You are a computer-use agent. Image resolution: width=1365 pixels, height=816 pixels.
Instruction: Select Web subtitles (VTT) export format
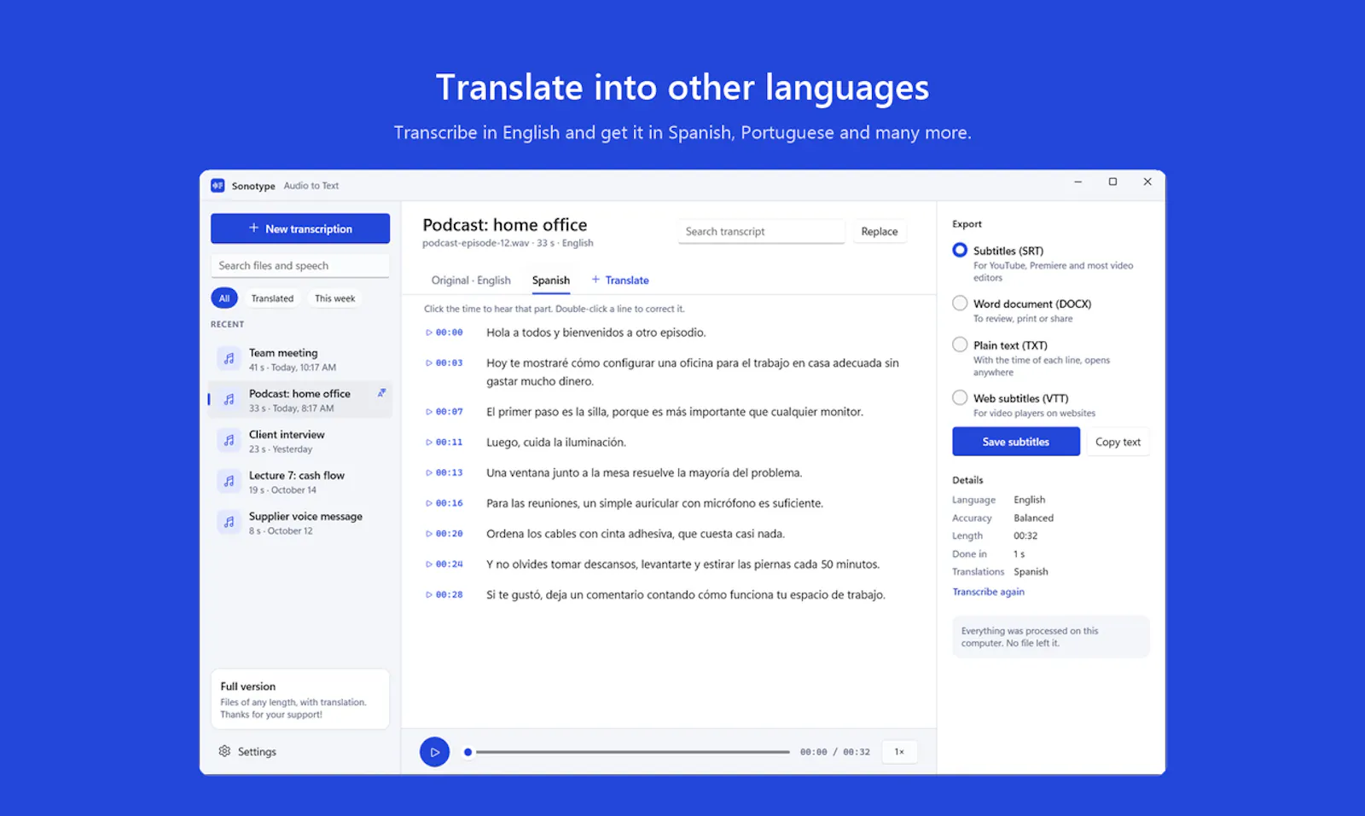(x=960, y=398)
